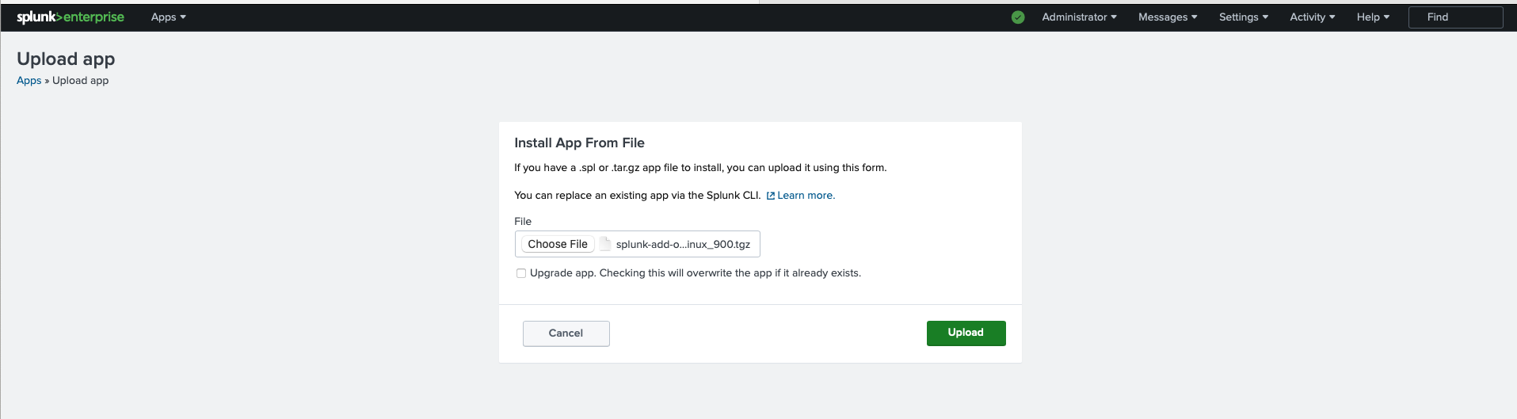This screenshot has width=1517, height=419.
Task: Click the text about replacing via Splunk CLI
Action: 637,196
